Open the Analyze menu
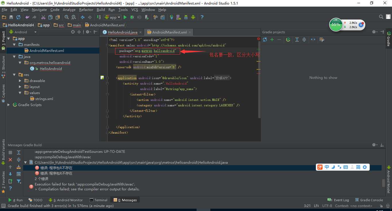Viewport: 392px width, 211px height. point(69,10)
